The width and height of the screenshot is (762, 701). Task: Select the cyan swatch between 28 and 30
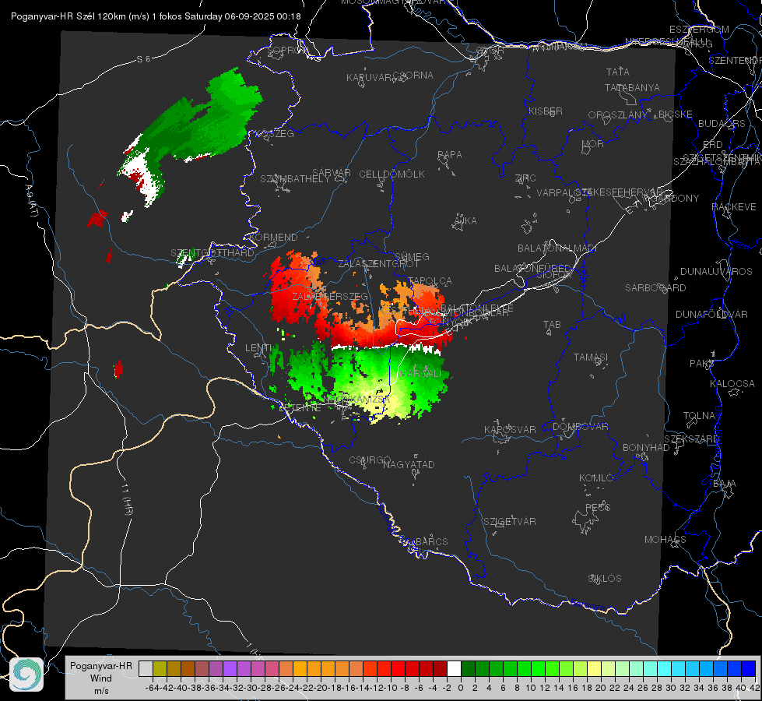pos(665,668)
